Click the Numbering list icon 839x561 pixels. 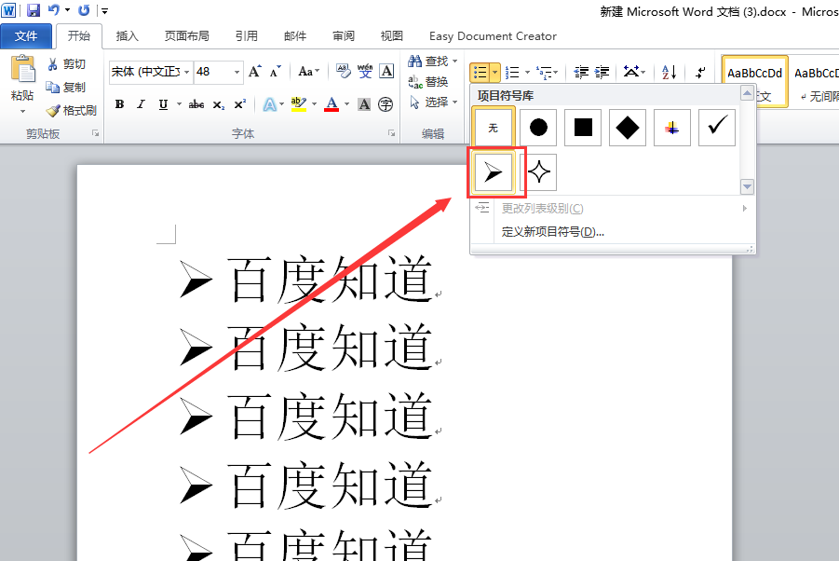[x=512, y=72]
